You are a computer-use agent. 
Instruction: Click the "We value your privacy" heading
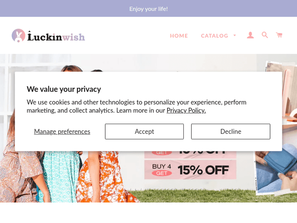click(x=64, y=89)
